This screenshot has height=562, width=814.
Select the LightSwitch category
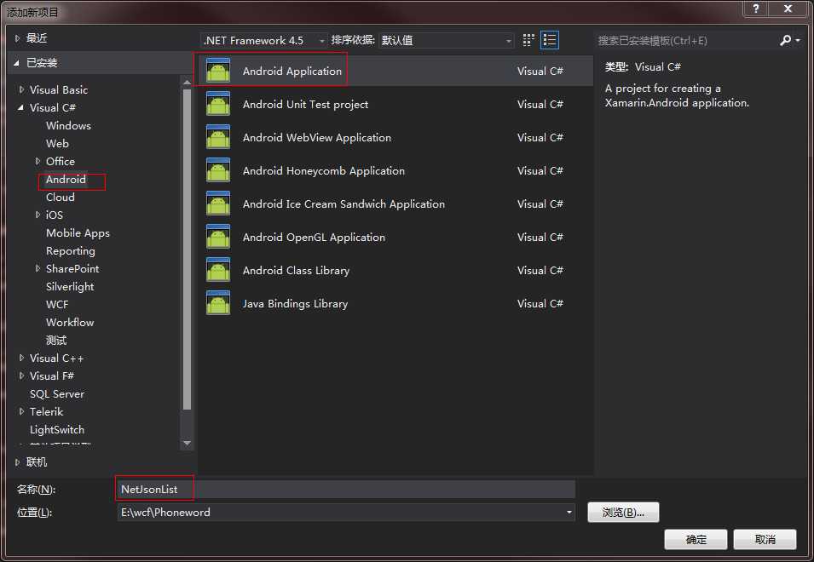pos(57,430)
